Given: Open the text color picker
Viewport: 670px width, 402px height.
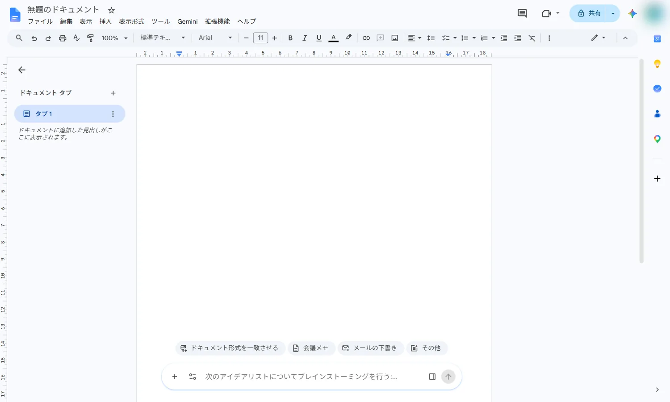Looking at the screenshot, I should [333, 38].
